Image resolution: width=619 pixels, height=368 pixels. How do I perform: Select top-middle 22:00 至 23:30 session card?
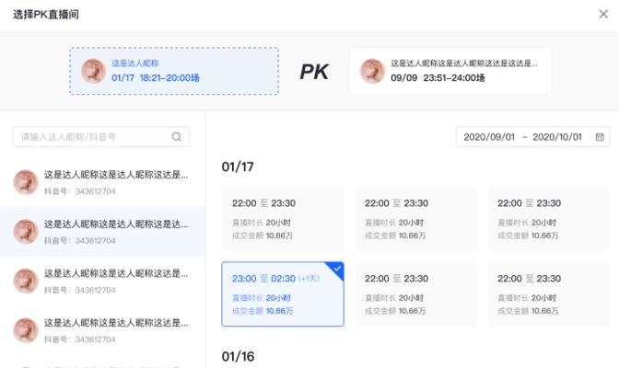pos(415,219)
